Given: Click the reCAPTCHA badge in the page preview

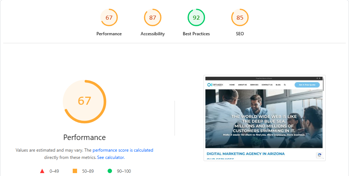Looking at the screenshot, I should pyautogui.click(x=320, y=155).
